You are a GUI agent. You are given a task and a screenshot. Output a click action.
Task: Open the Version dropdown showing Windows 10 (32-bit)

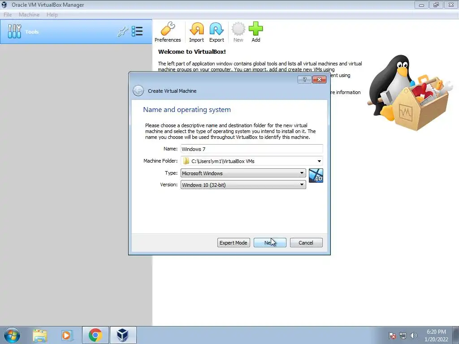[243, 185]
